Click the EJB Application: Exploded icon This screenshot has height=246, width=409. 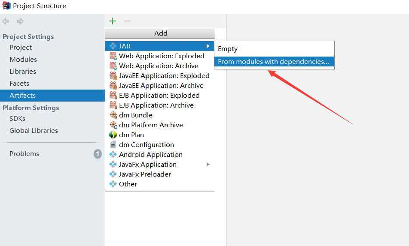click(x=113, y=96)
